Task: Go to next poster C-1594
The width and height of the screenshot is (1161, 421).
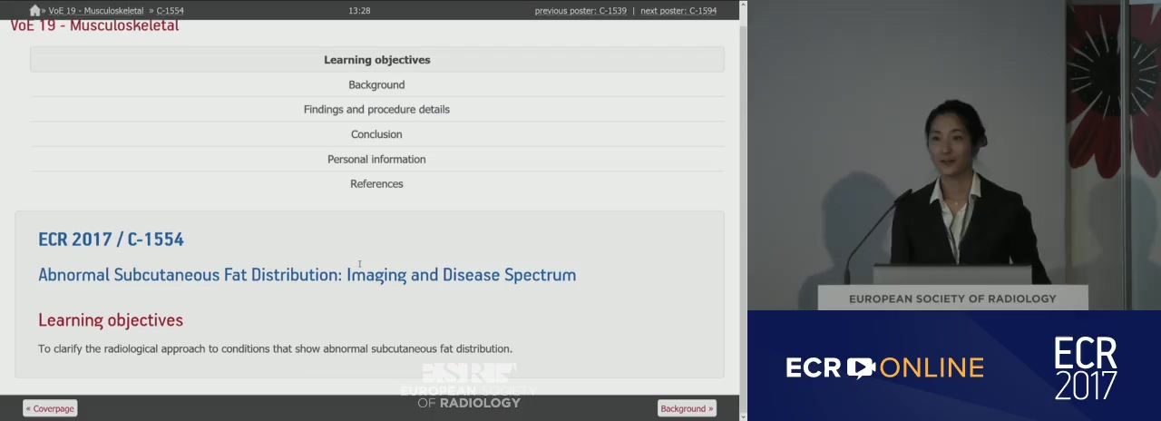Action: pyautogui.click(x=678, y=11)
